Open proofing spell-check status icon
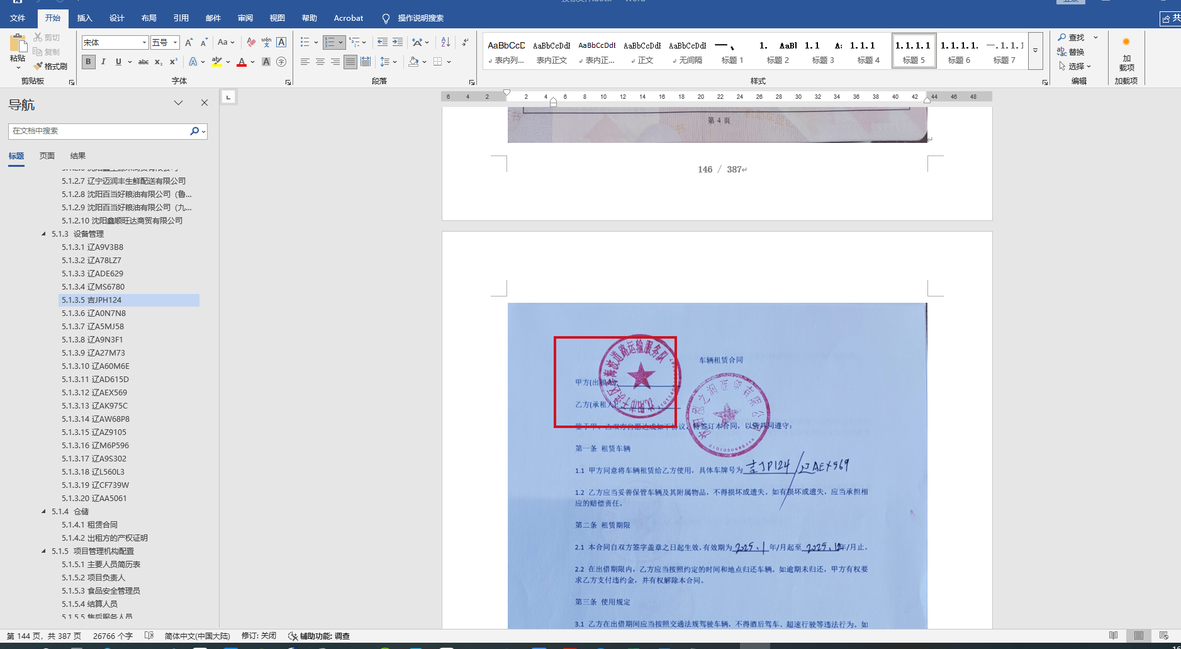Screen dimensions: 1181x649 (x=149, y=636)
